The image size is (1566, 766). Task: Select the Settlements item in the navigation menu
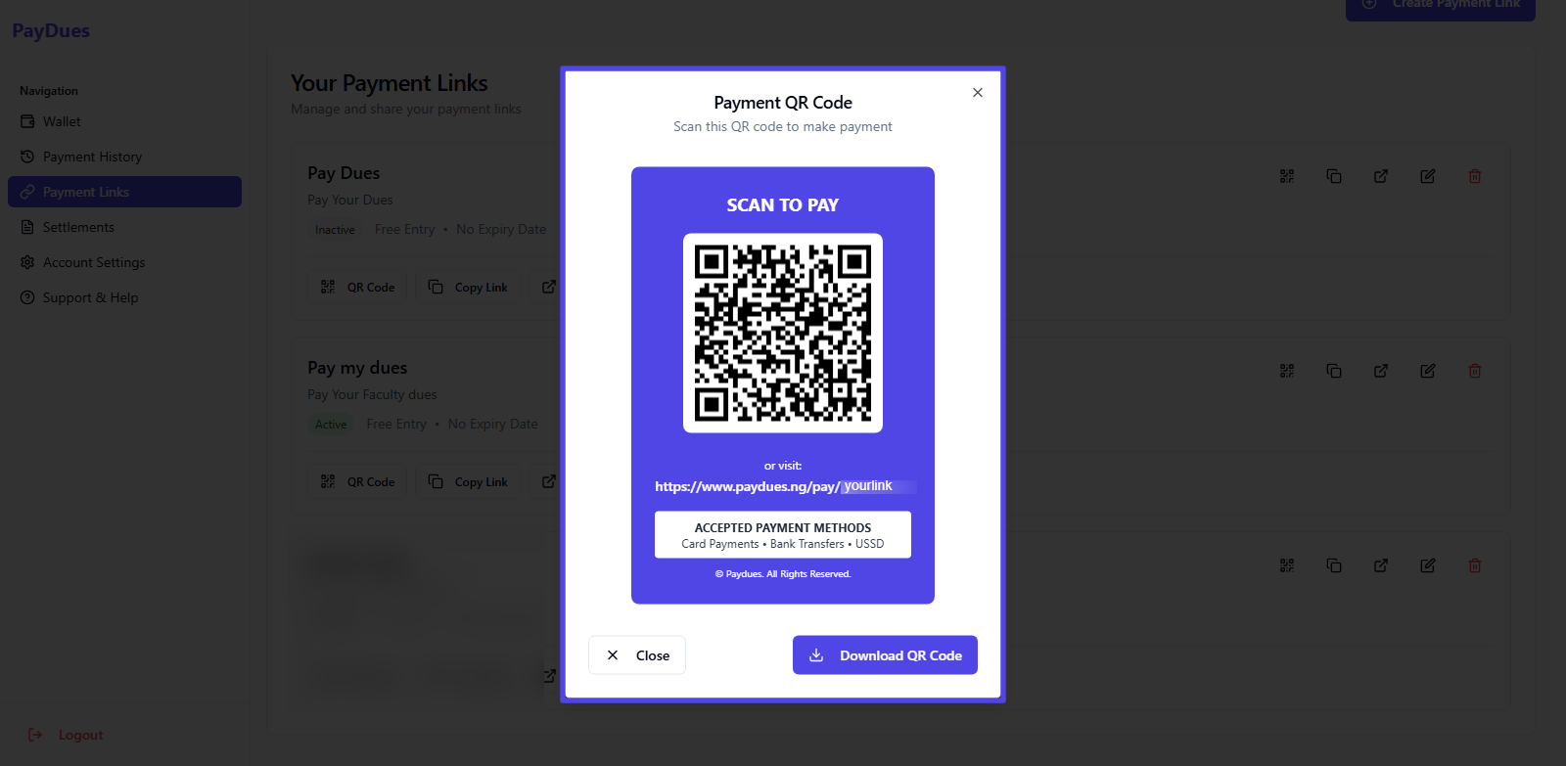77,227
